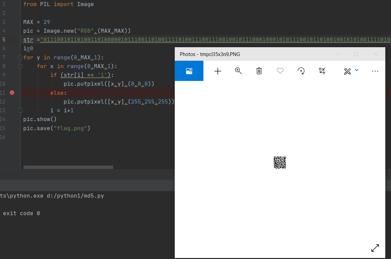Click the fold end marker at line 13

coord(20,110)
